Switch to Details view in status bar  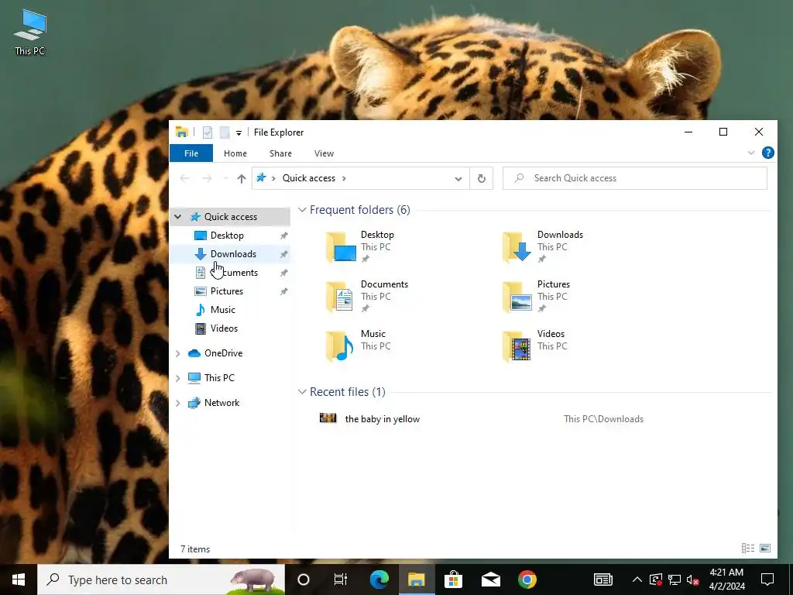[748, 548]
